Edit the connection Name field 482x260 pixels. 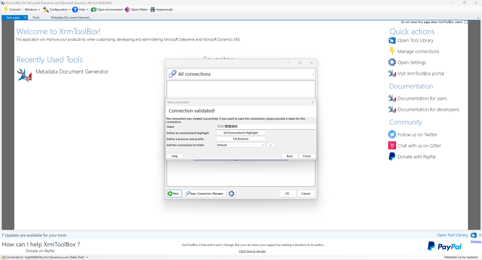[266, 126]
